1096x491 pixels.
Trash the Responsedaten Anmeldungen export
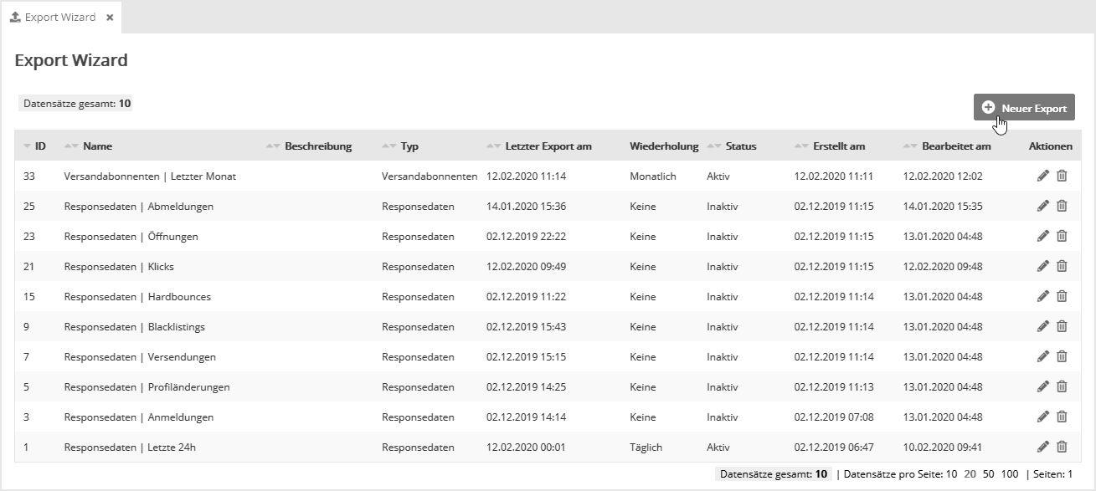[x=1062, y=417]
